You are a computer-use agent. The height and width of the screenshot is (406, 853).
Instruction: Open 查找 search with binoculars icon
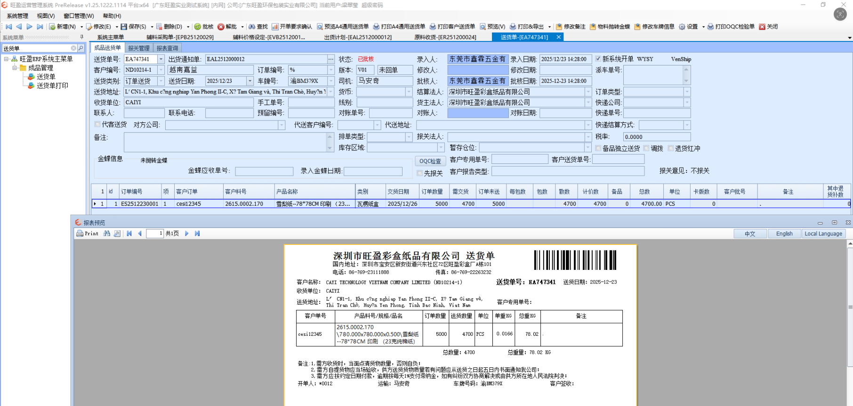point(252,27)
